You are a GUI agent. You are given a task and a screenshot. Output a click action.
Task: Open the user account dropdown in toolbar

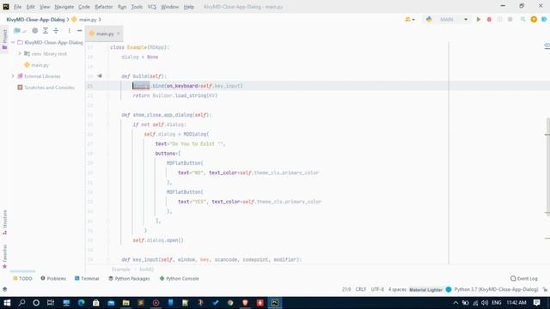(409, 20)
